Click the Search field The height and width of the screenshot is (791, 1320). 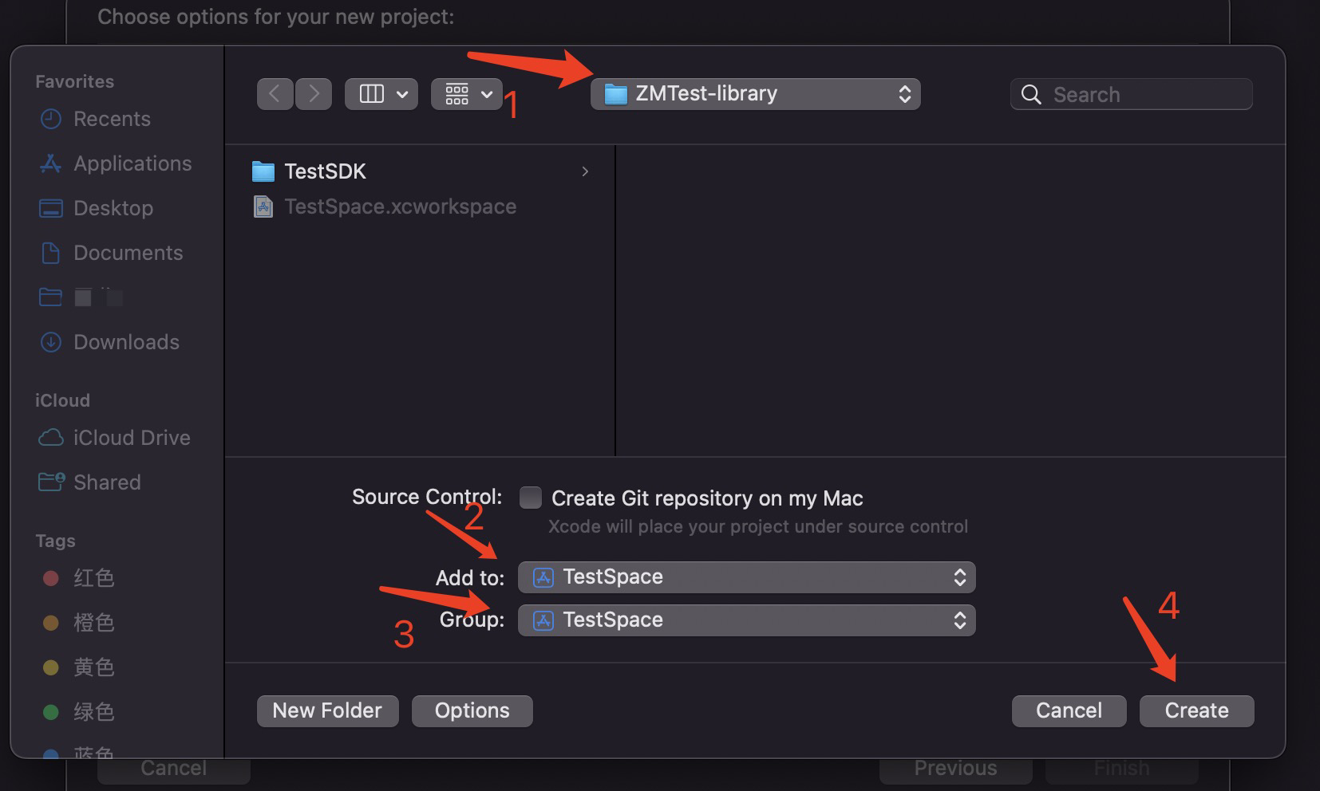[1131, 94]
